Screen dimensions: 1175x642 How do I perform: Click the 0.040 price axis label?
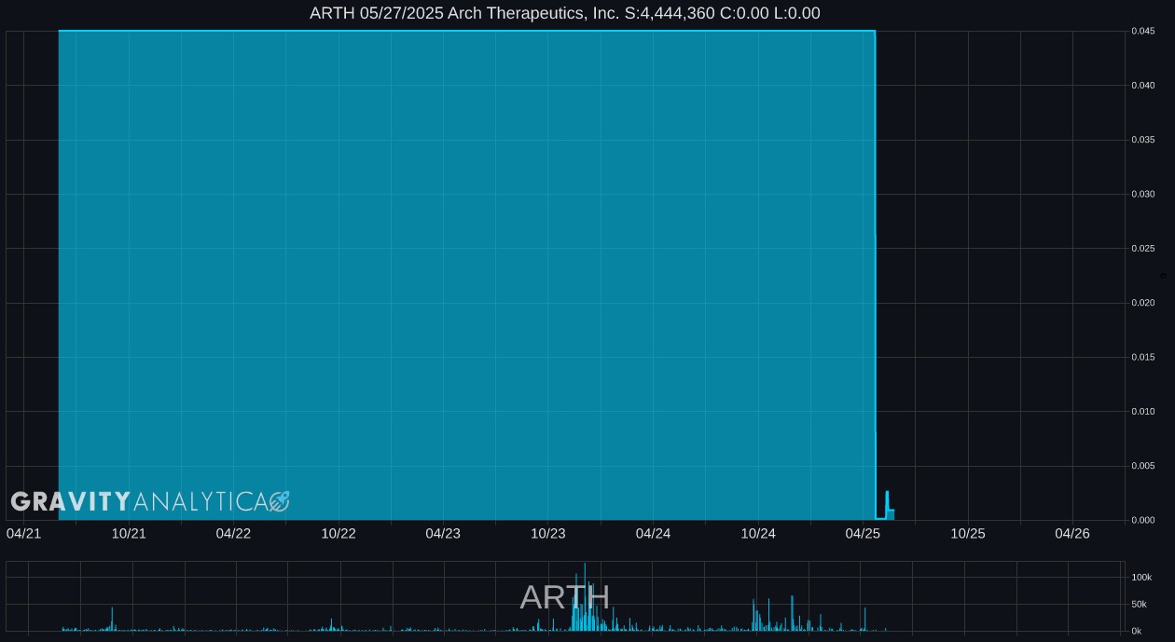1143,86
